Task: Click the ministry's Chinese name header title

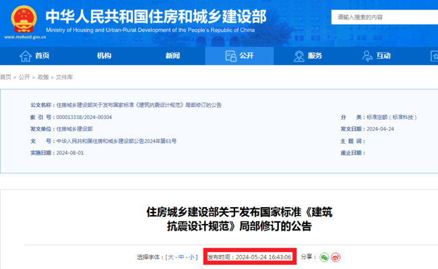Action: click(x=155, y=16)
